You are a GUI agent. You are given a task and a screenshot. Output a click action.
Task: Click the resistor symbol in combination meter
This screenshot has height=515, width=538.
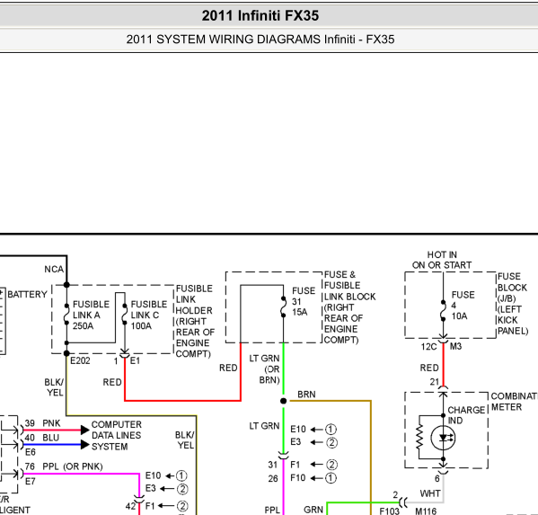[419, 437]
